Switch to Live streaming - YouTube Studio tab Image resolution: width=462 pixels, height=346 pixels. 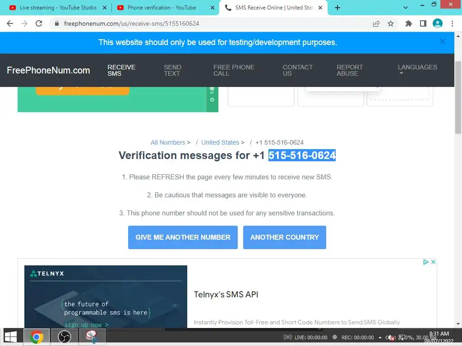[x=58, y=8]
